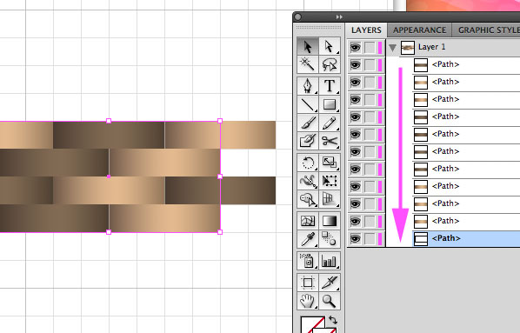Open Rectangle tool flyout
Screen dimensions: 520x333
330,104
